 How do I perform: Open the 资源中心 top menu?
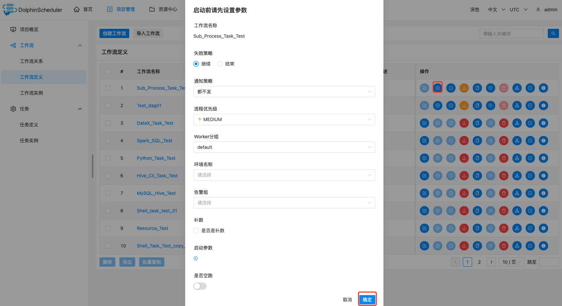pyautogui.click(x=163, y=9)
